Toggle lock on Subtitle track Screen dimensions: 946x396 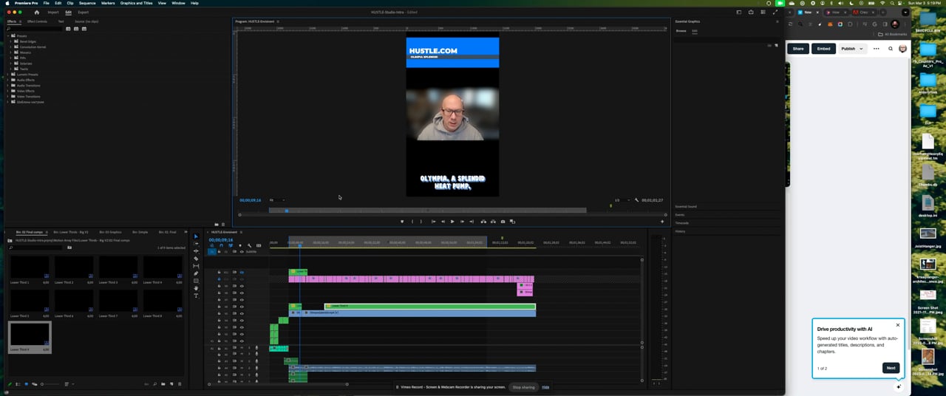click(x=219, y=252)
